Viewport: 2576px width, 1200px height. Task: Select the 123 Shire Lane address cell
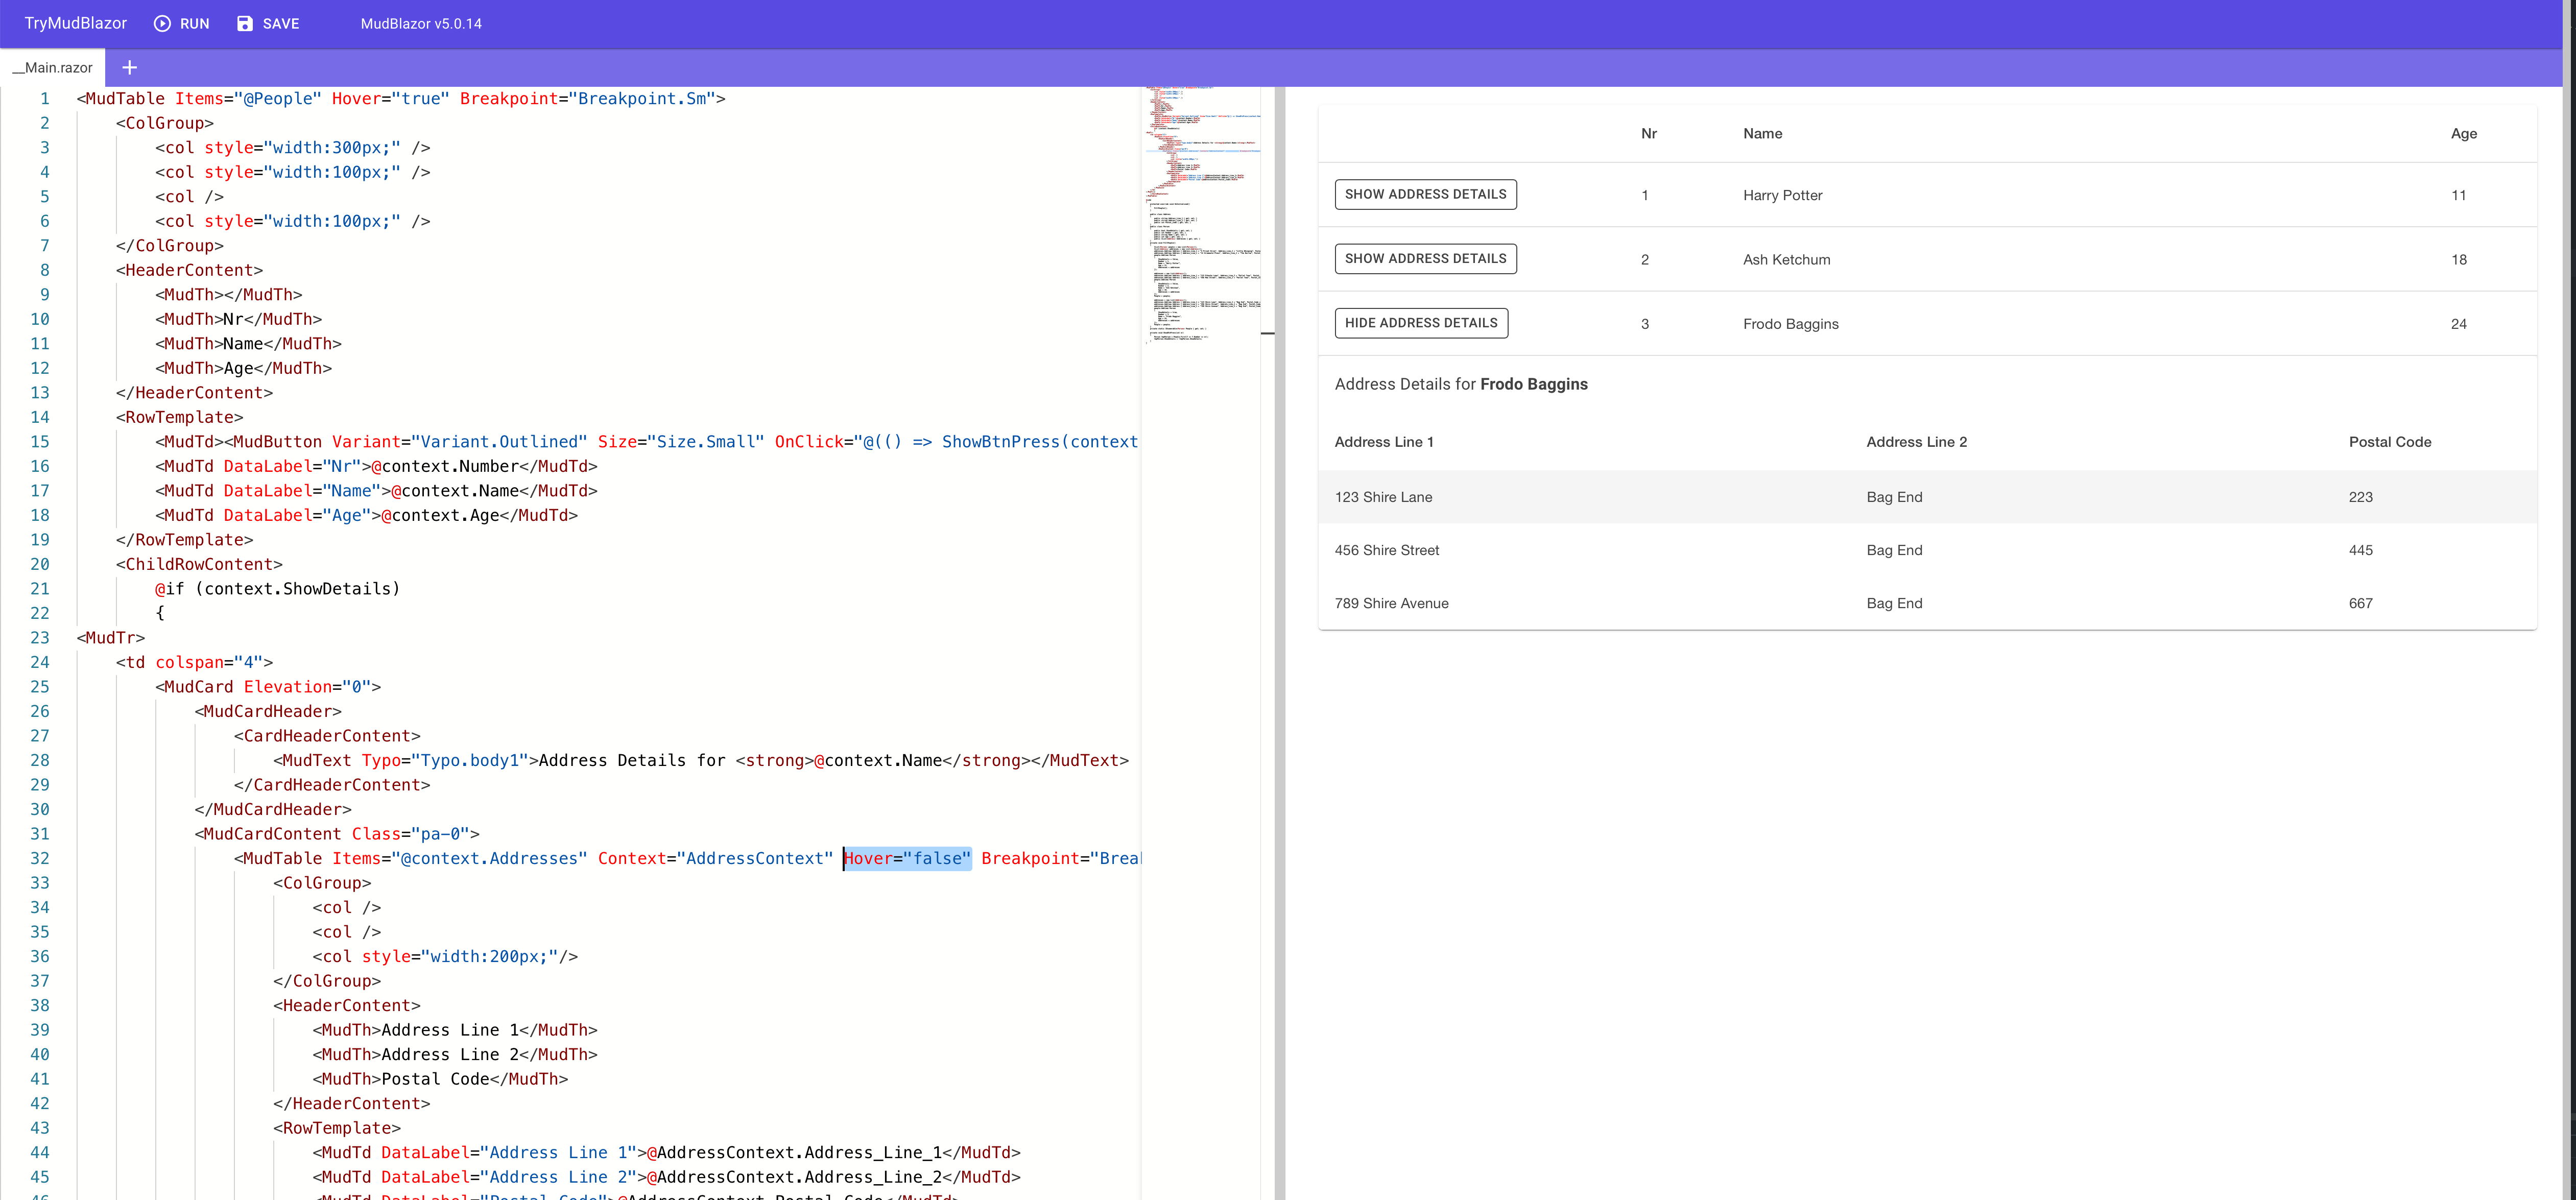(x=1383, y=497)
